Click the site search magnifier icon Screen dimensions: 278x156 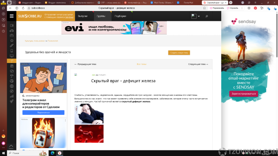point(207,16)
